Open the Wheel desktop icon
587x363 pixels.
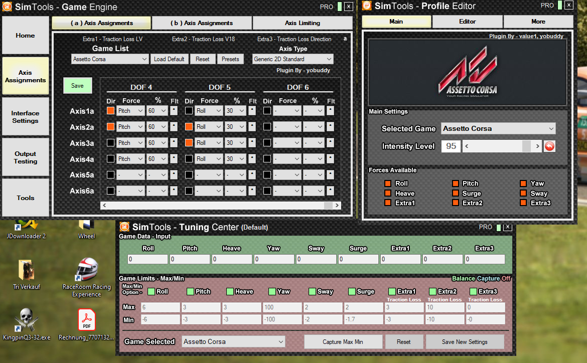tap(86, 229)
